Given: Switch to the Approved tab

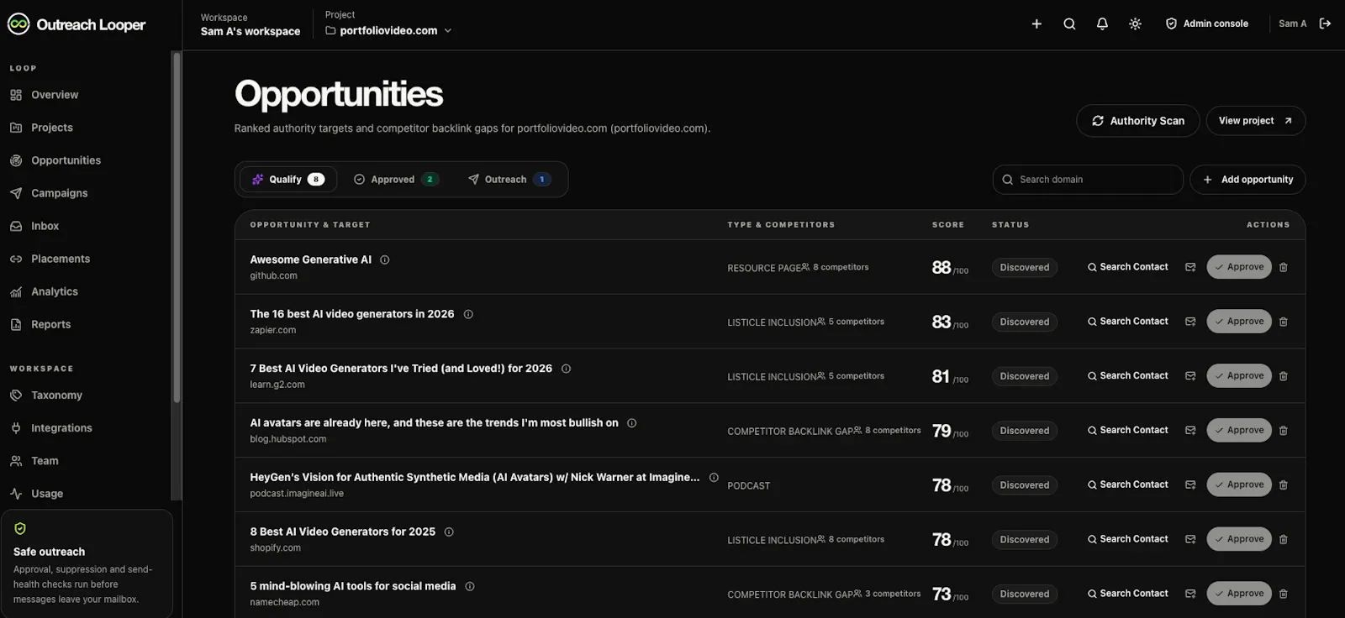Looking at the screenshot, I should click(x=396, y=179).
